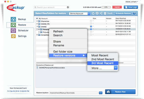Open Settings gear icon in sidebar

(13, 36)
